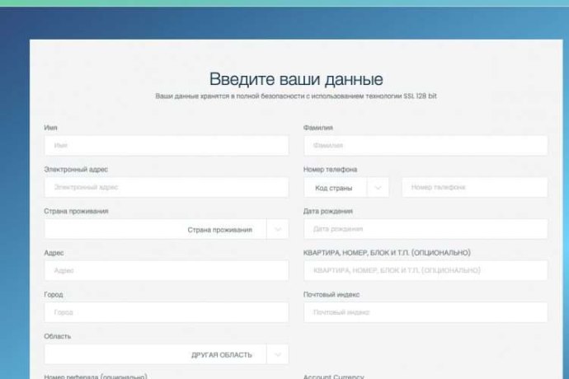Click the КВАРТИРА, НОМЕР, БЛОК optional field
569x379 pixels.
tap(426, 270)
